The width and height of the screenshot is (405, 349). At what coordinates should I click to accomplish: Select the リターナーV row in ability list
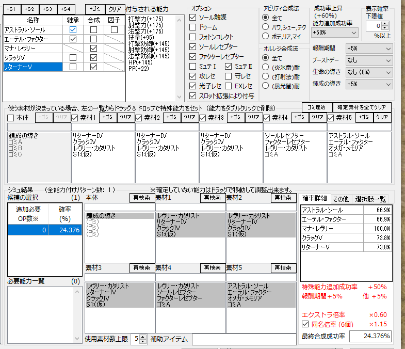33,67
